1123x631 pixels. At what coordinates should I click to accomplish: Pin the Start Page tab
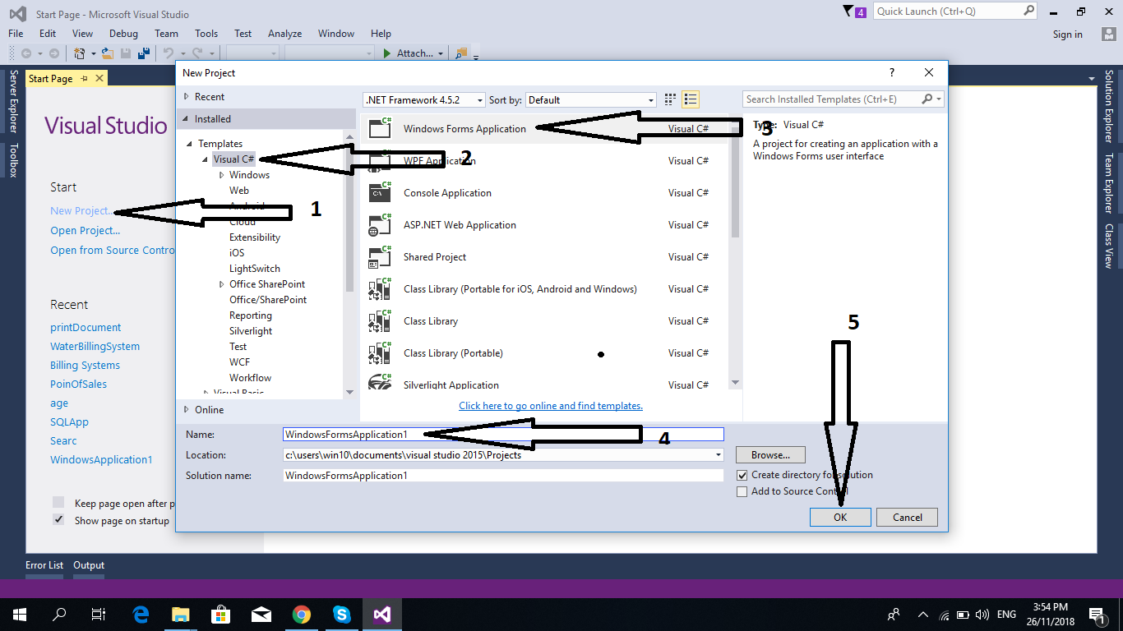[x=84, y=79]
